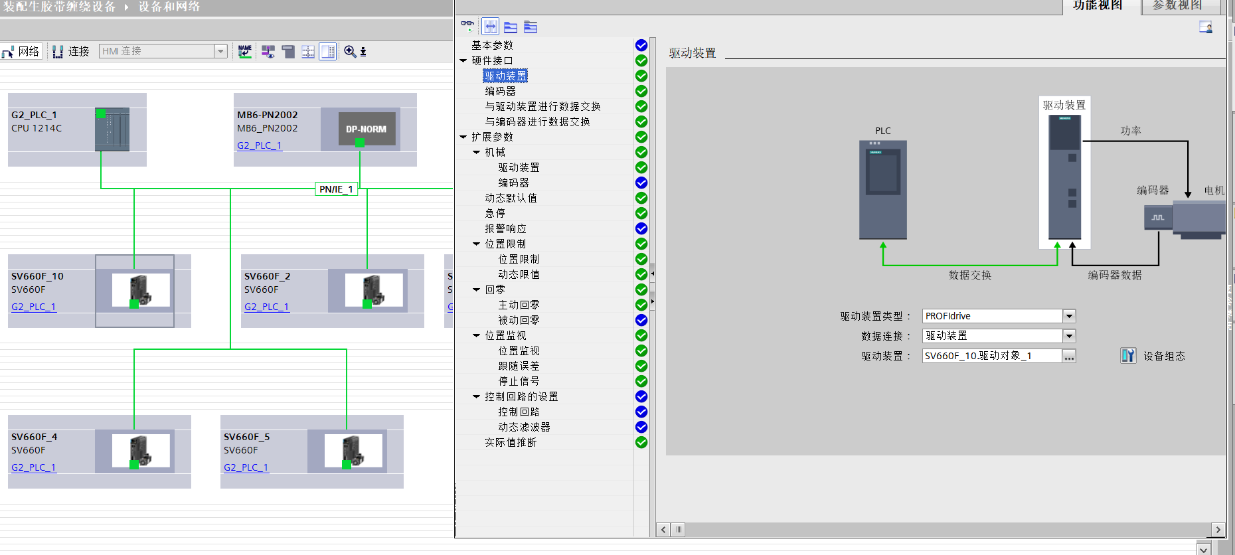Click the SV660F_5 drive device image
Viewport: 1235px width, 555px height.
tap(353, 451)
